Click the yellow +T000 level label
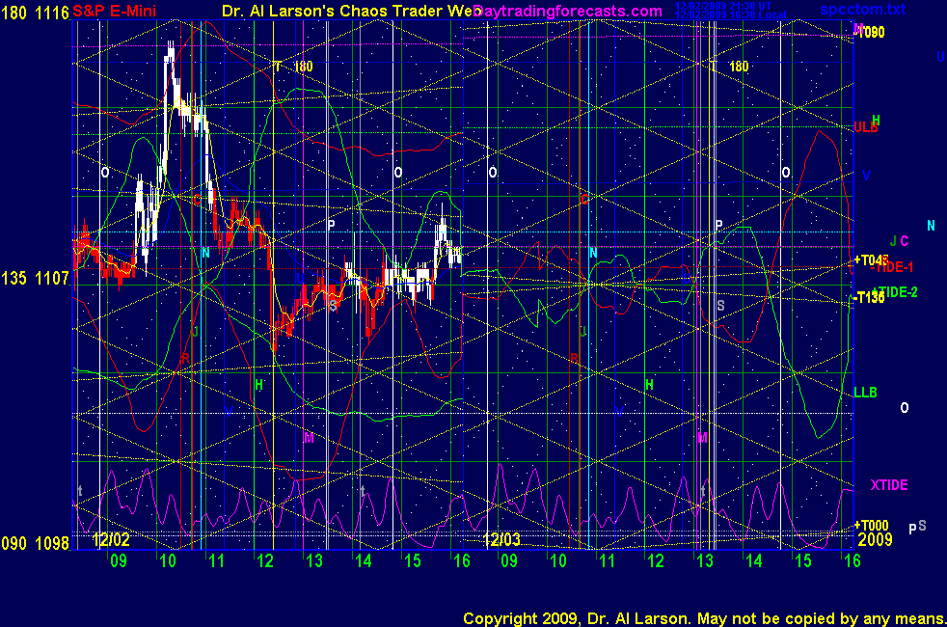The width and height of the screenshot is (947, 627). coord(871,525)
